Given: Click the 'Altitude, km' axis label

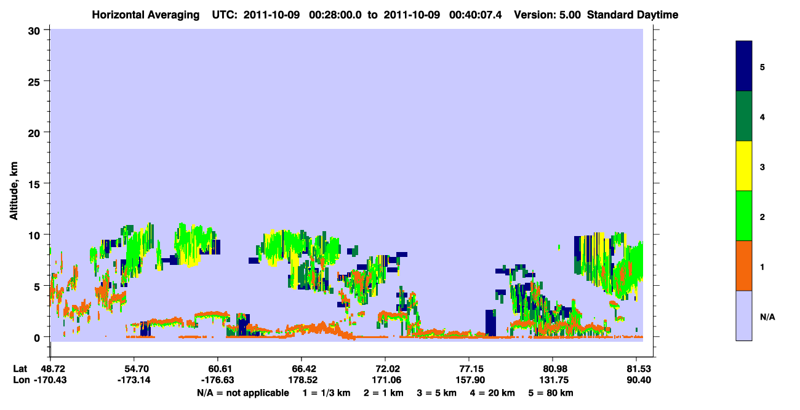Looking at the screenshot, I should pos(14,191).
